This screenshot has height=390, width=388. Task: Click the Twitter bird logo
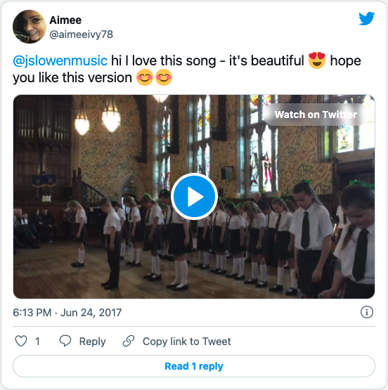point(366,18)
